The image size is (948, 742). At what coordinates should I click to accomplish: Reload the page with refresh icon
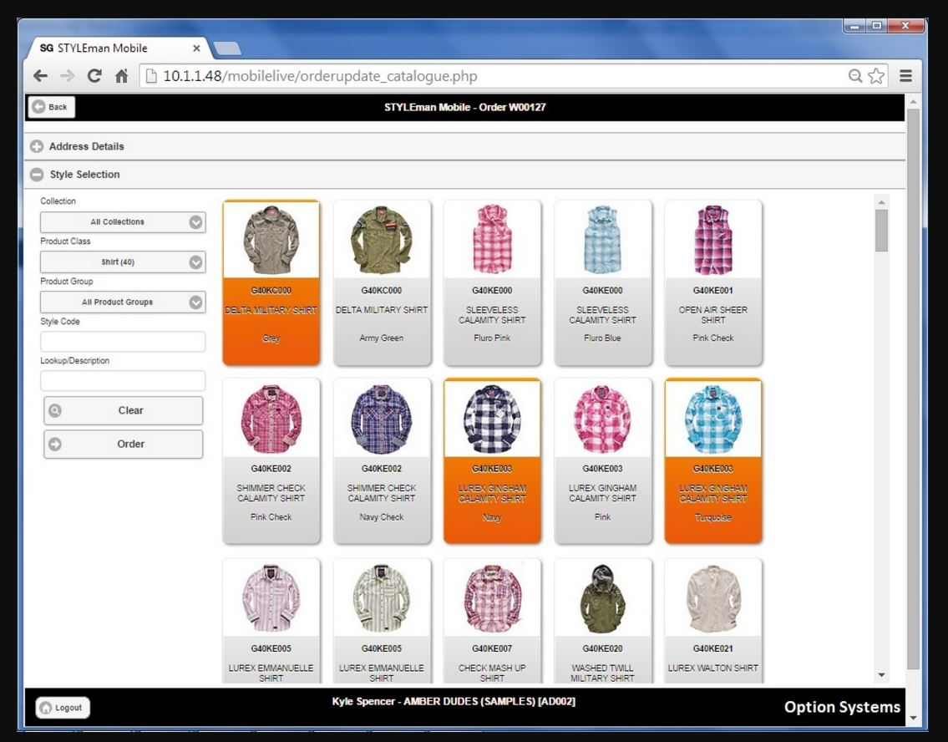point(94,76)
